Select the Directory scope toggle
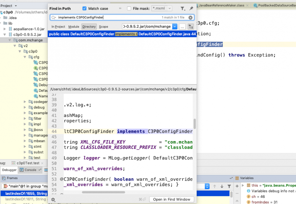 [x=89, y=27]
